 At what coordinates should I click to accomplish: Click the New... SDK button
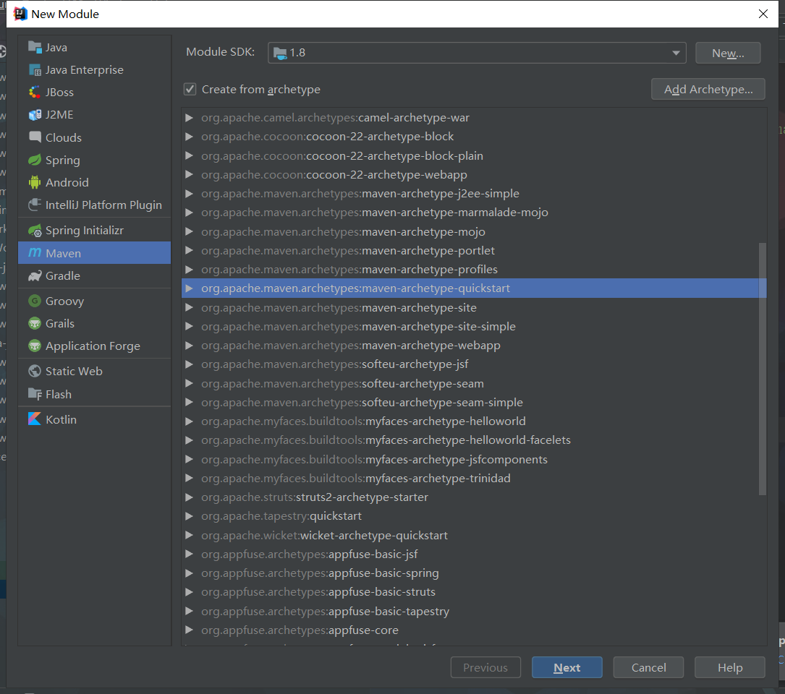tap(728, 53)
